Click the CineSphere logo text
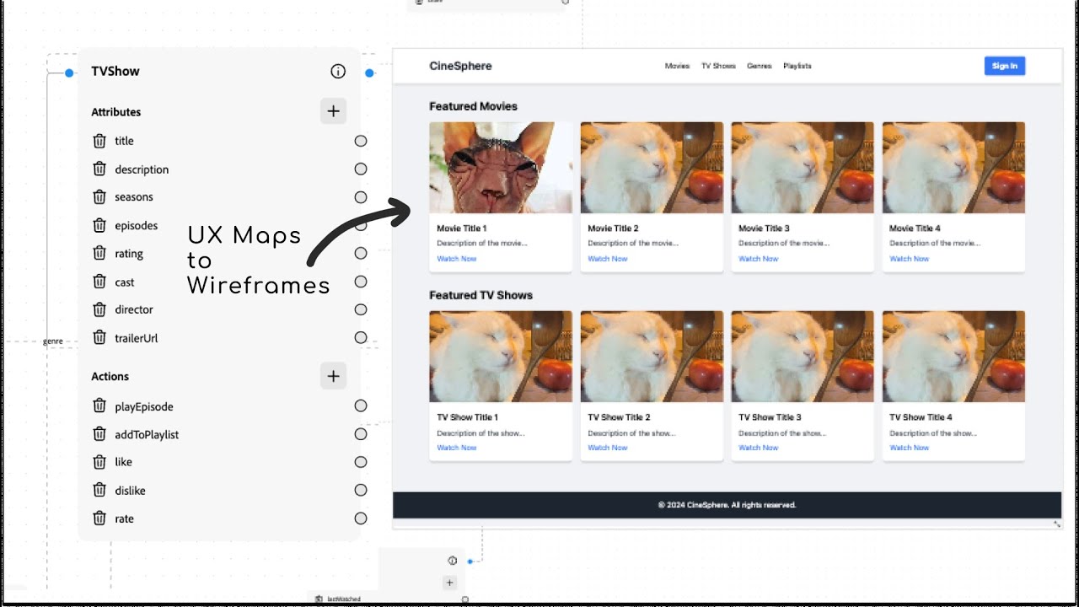The image size is (1079, 607). [x=460, y=66]
